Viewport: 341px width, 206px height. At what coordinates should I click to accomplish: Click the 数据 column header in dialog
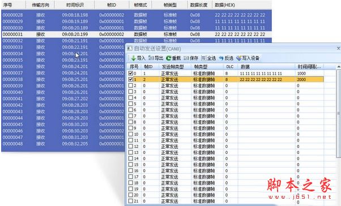click(267, 67)
